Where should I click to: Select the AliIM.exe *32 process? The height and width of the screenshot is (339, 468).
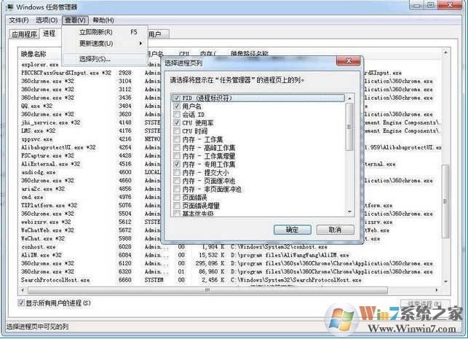pos(41,255)
